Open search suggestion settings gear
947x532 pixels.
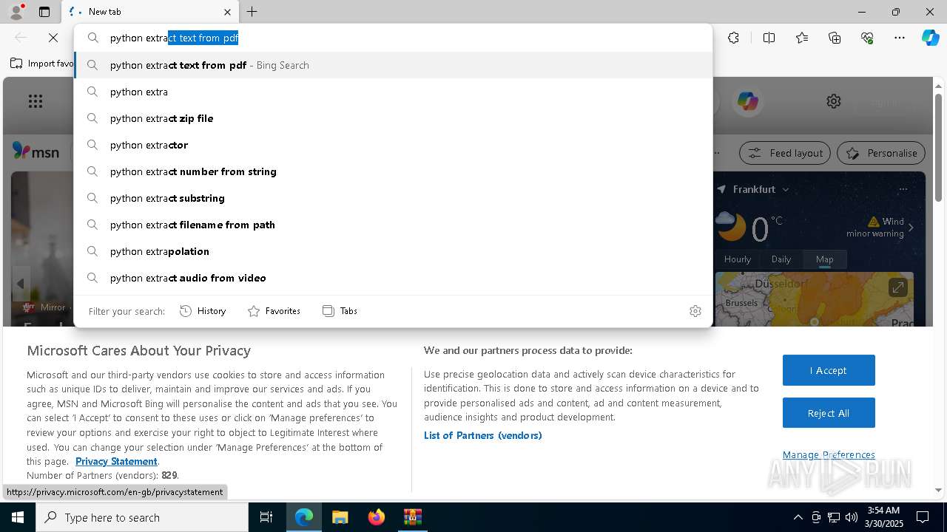pyautogui.click(x=695, y=311)
